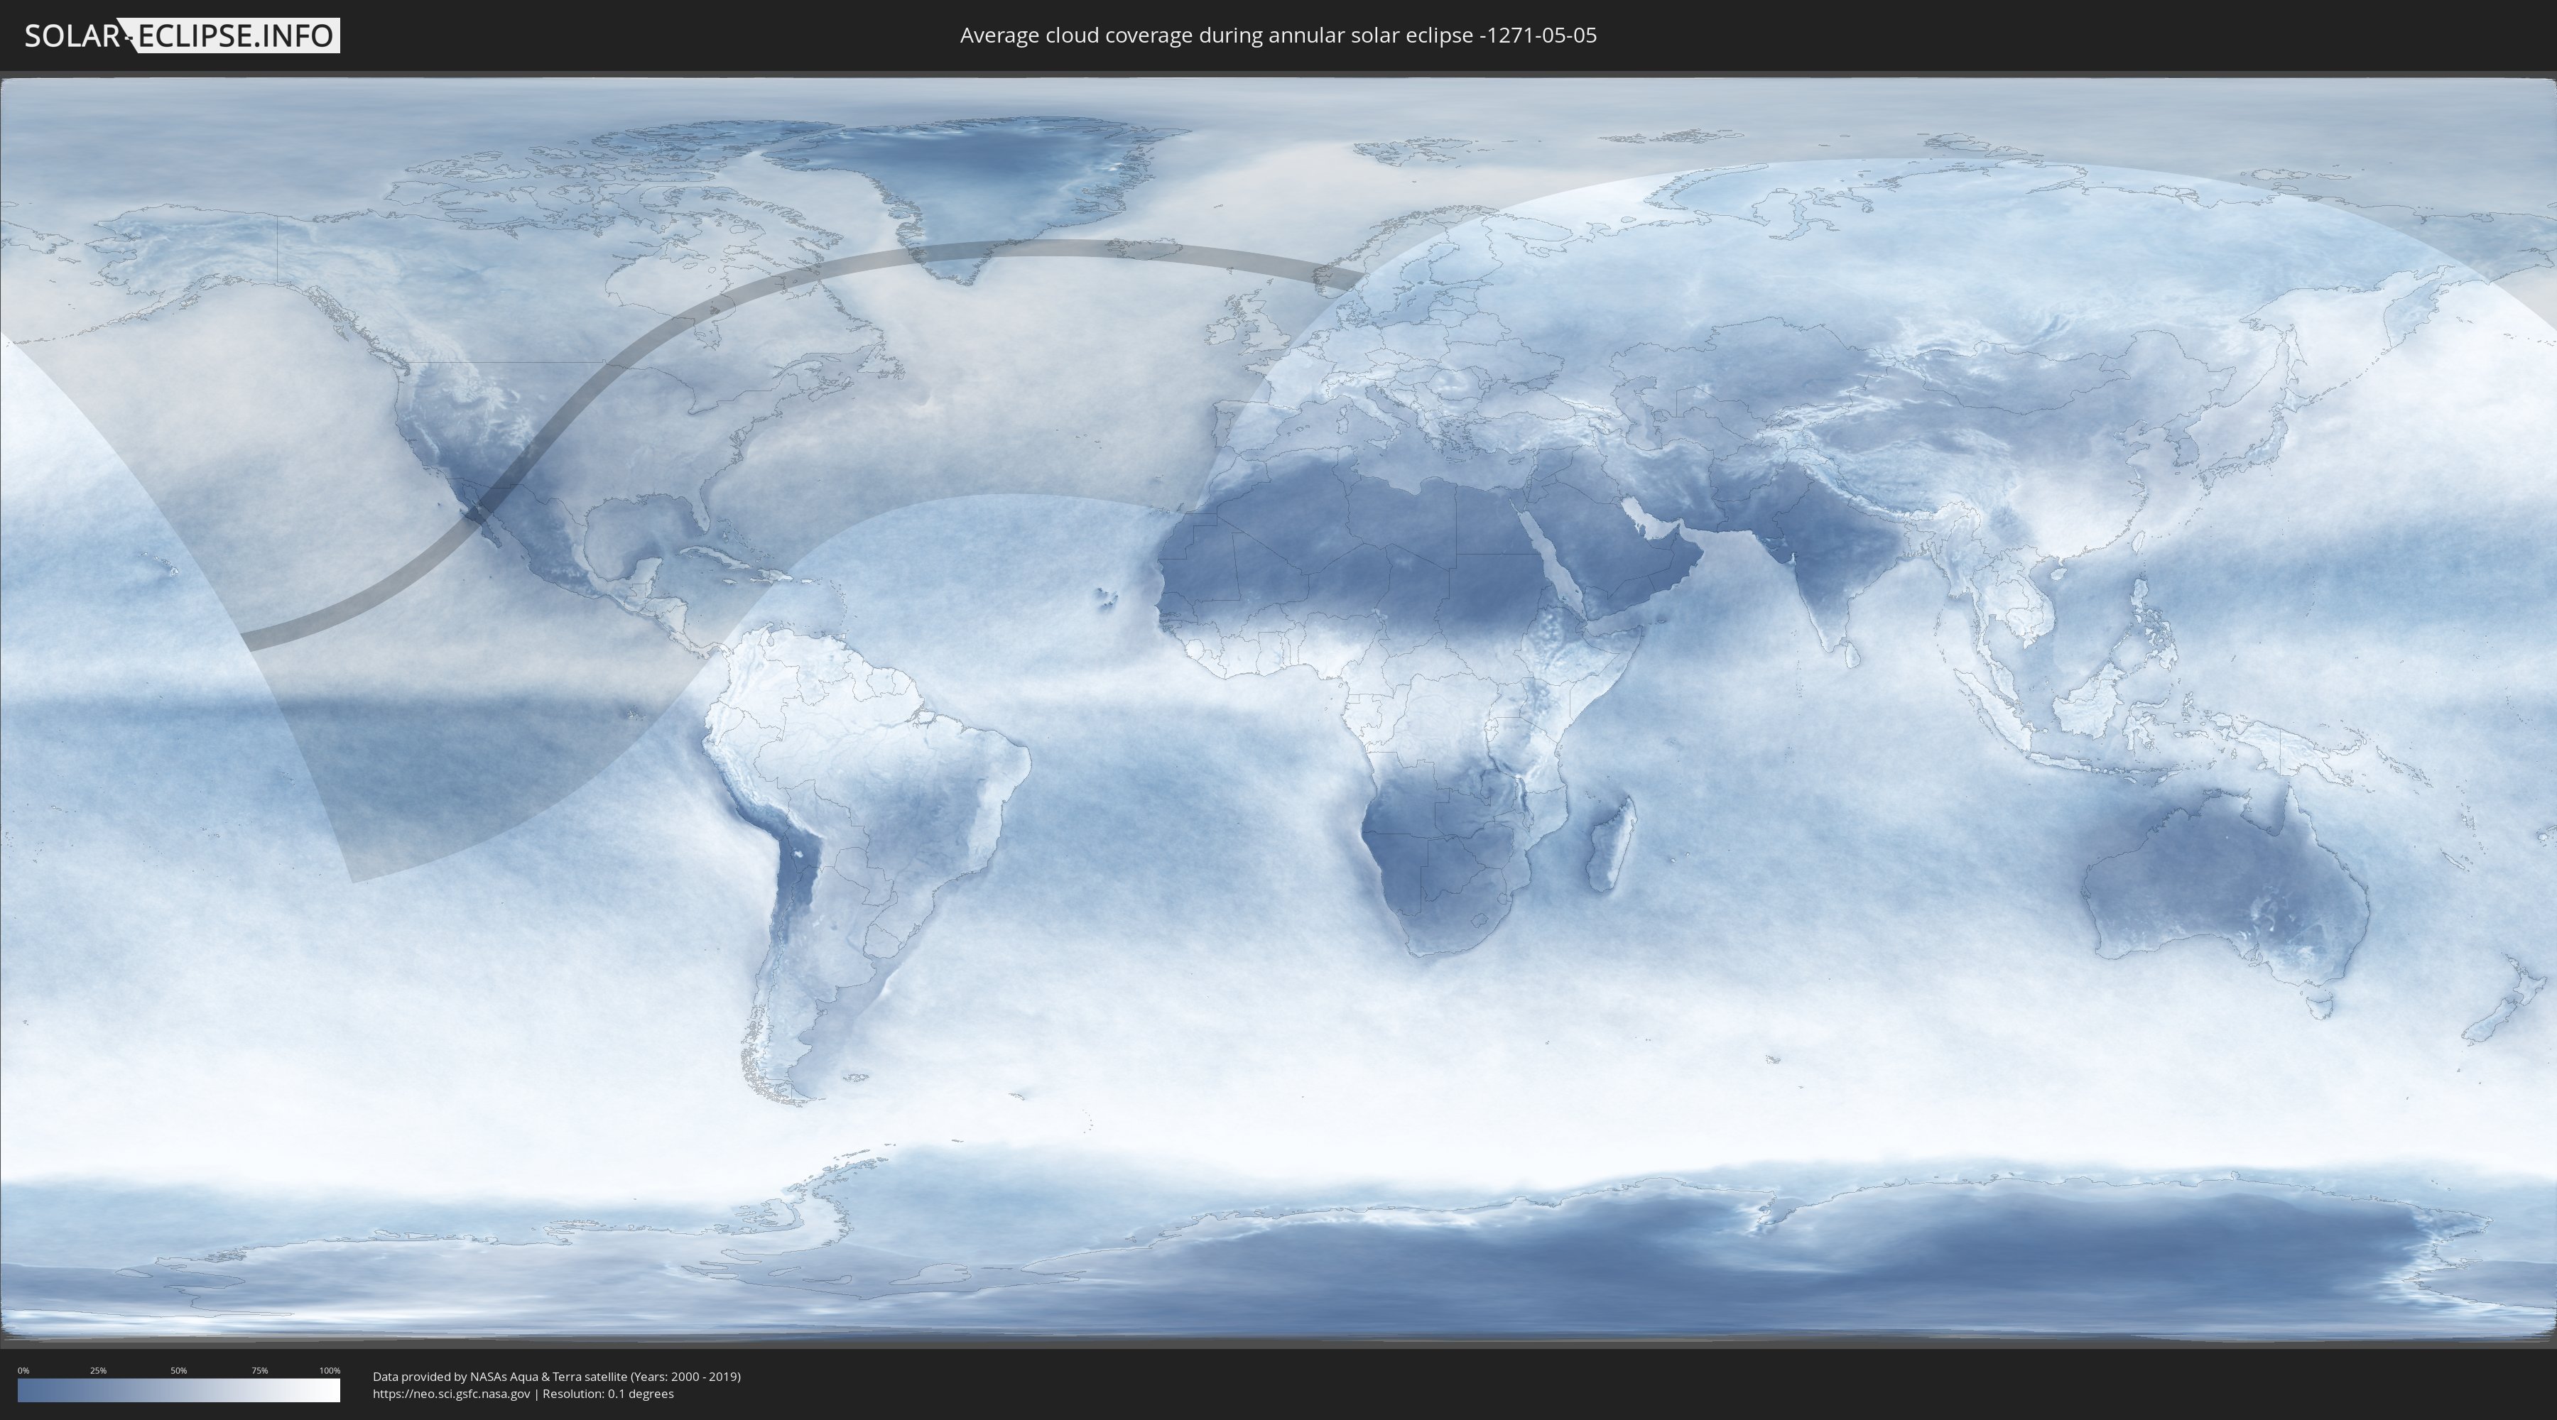2557x1420 pixels.
Task: Click the NASA Aqua & Terra data credit
Action: 556,1377
